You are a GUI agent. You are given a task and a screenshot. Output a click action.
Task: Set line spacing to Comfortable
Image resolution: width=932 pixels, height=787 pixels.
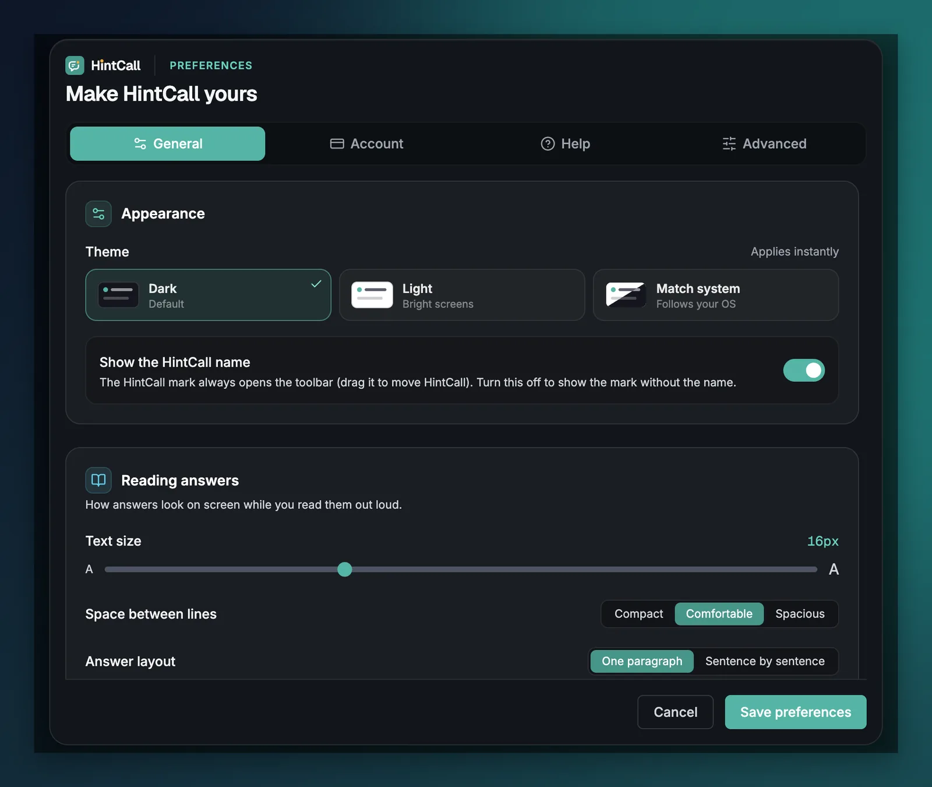[x=719, y=614]
